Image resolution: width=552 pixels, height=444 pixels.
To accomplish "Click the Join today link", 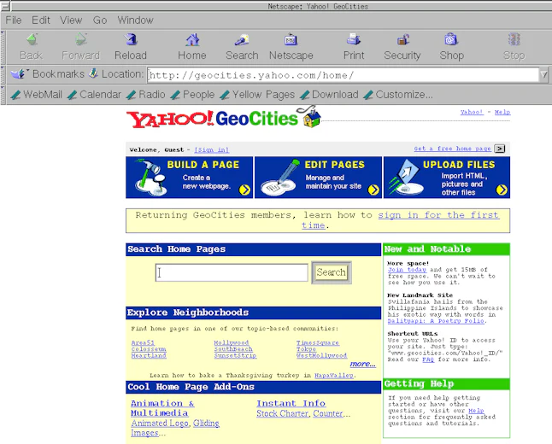I will coord(407,270).
